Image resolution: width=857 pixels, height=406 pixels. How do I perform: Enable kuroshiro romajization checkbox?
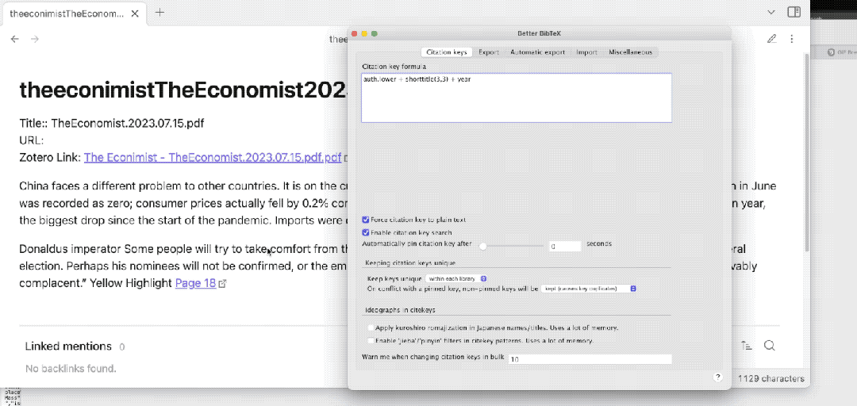(371, 327)
